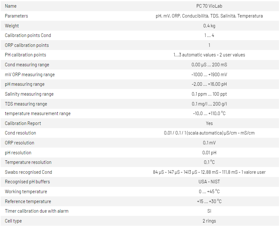
Task: Select the USA - NIST buffers value
Action: coord(209,182)
